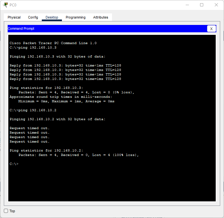Go to the Programming tab

click(x=76, y=17)
